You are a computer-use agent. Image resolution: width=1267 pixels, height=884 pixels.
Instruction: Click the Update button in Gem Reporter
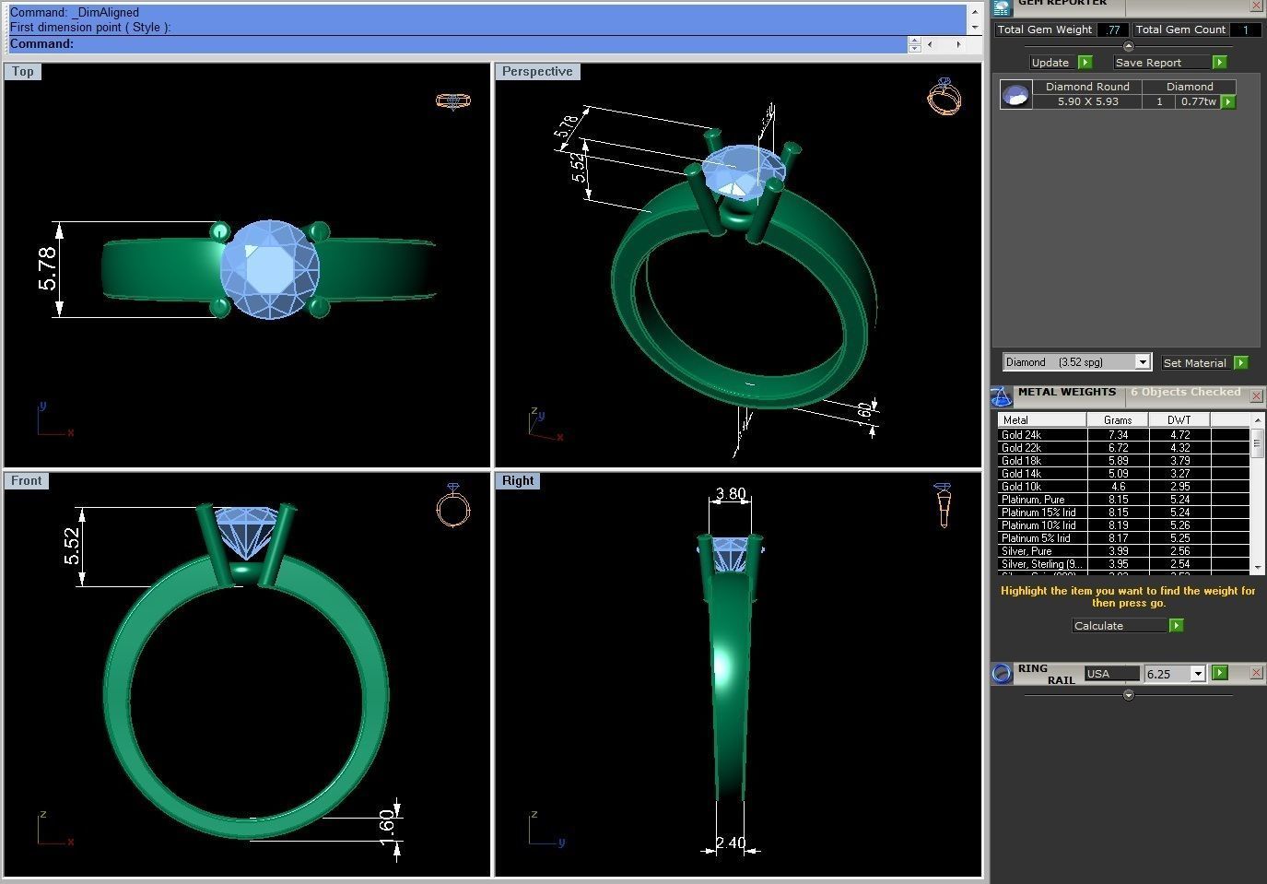1050,63
